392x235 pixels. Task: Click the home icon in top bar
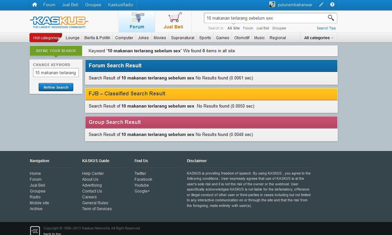click(34, 5)
